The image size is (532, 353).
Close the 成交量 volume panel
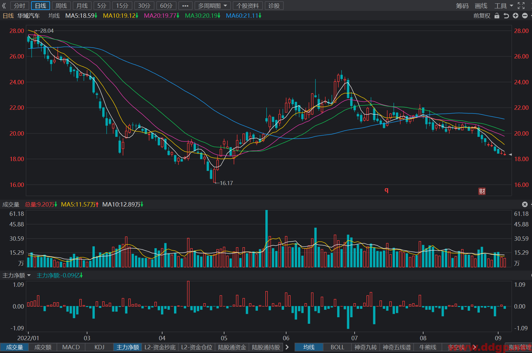[525, 204]
